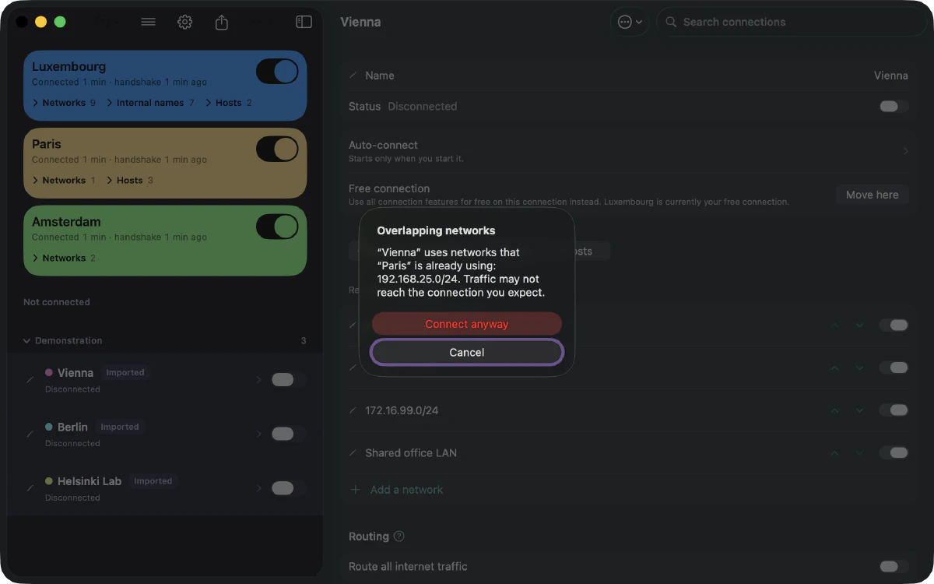
Task: Click the plus icon before Add a network
Action: (356, 490)
